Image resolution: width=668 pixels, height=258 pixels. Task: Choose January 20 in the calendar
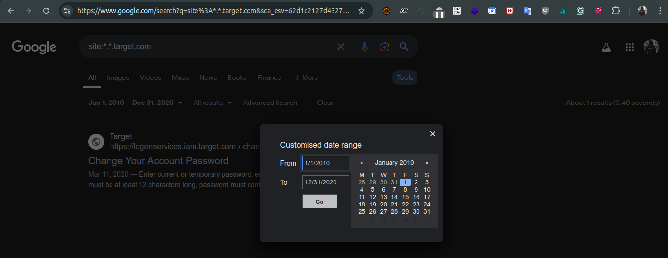click(384, 204)
